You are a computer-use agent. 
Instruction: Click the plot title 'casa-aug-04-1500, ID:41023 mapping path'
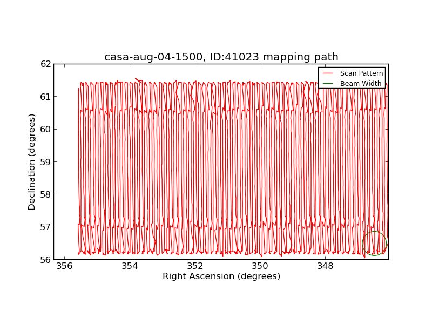click(221, 57)
